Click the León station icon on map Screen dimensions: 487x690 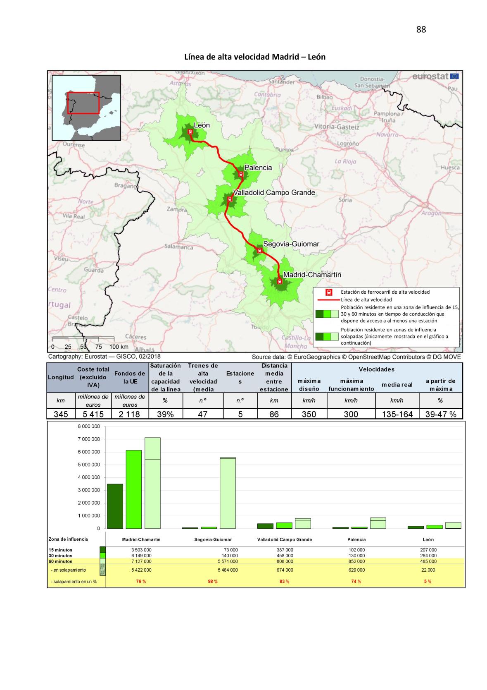click(x=190, y=132)
